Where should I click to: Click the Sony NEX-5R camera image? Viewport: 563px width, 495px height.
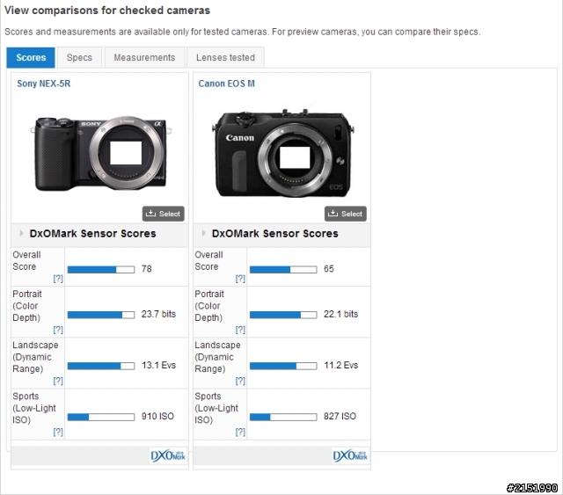coord(101,153)
